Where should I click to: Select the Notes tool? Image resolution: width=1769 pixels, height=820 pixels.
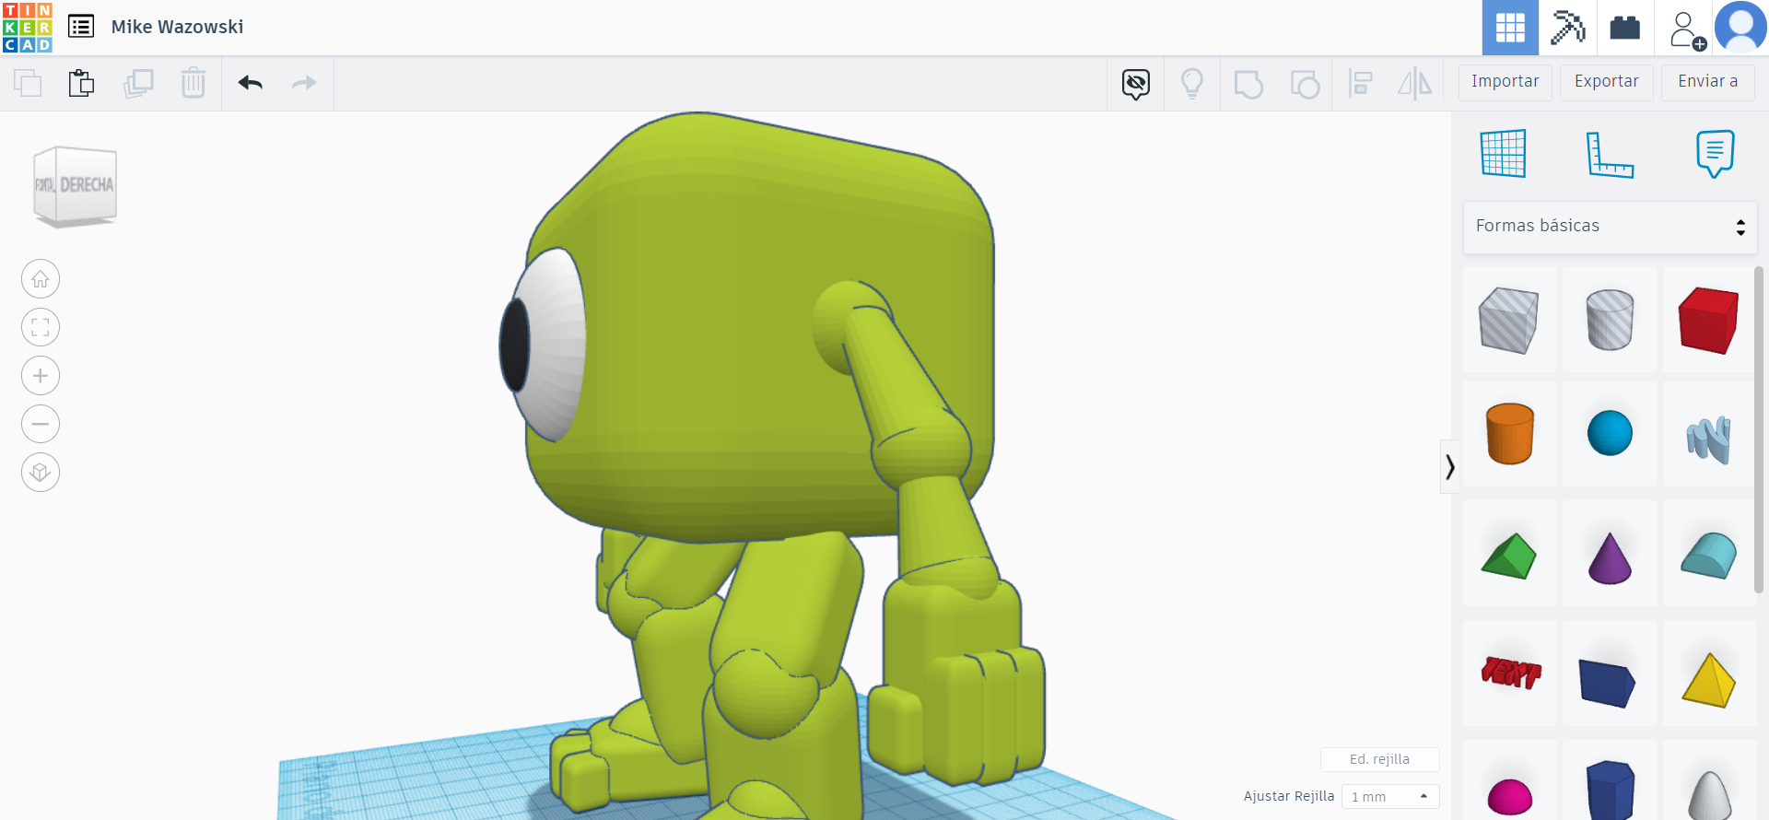1715,153
